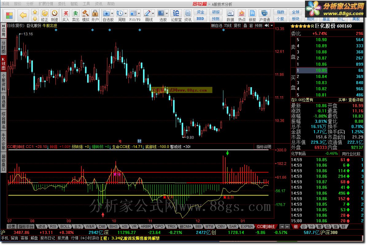
Task: Open the F10/F9 info icon
Action: click(x=133, y=13)
